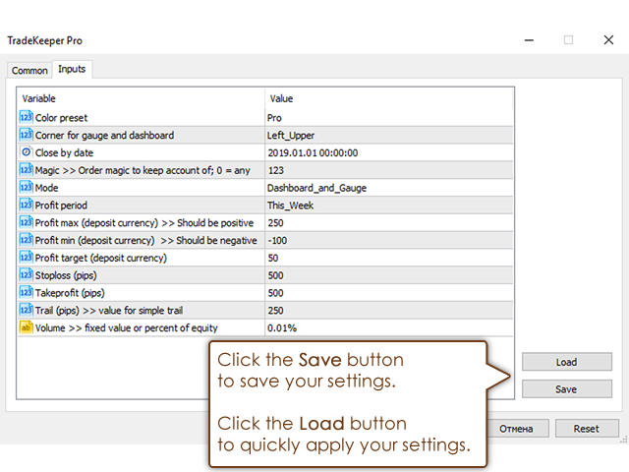The width and height of the screenshot is (629, 472).
Task: Click the Takeprofit (pips) row icon
Action: [27, 292]
